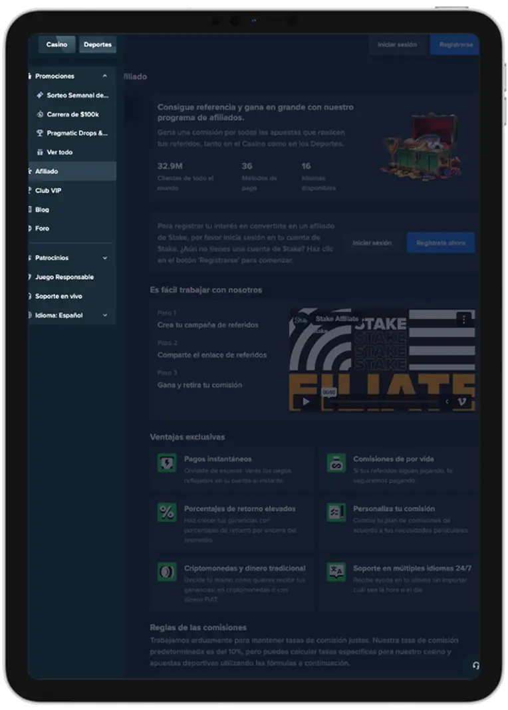Click the "32.9M" clients statistic
508x710 pixels.
(x=170, y=166)
